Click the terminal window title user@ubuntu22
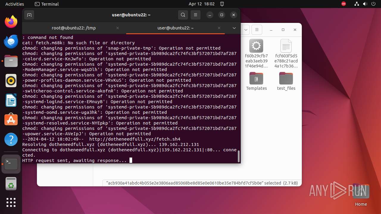This screenshot has height=214, width=381. point(131,15)
